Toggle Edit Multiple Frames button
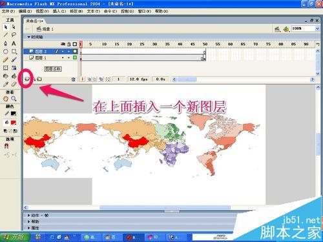Screen dimensions: 323x242 click(101, 79)
